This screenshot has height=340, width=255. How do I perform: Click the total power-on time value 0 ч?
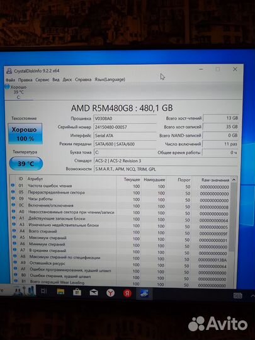tap(220, 152)
